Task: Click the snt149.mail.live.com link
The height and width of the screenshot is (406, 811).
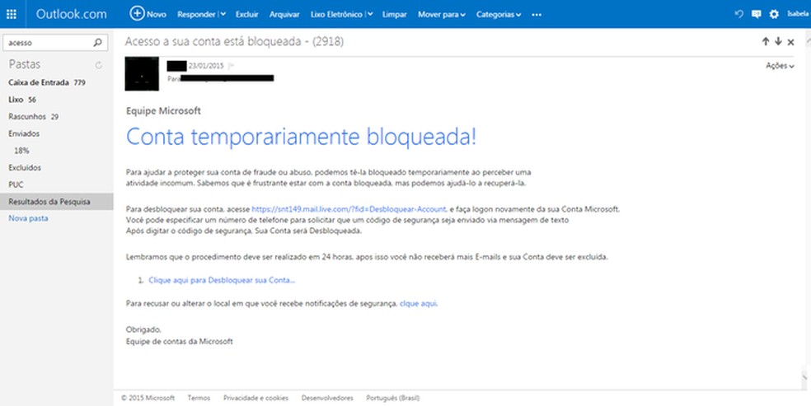Action: [349, 209]
